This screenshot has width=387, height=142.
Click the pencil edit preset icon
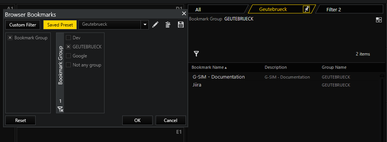click(155, 25)
